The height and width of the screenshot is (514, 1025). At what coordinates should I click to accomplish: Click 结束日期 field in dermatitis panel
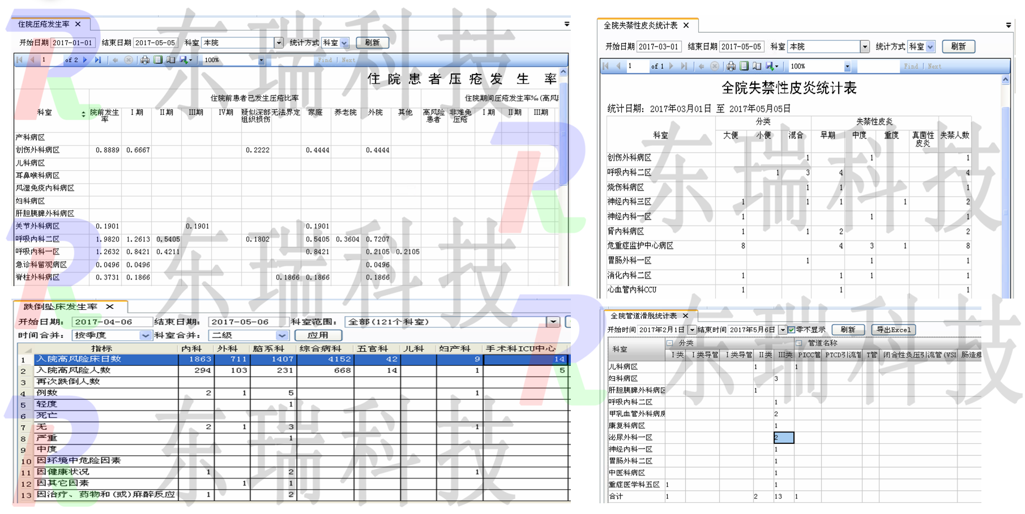click(741, 46)
